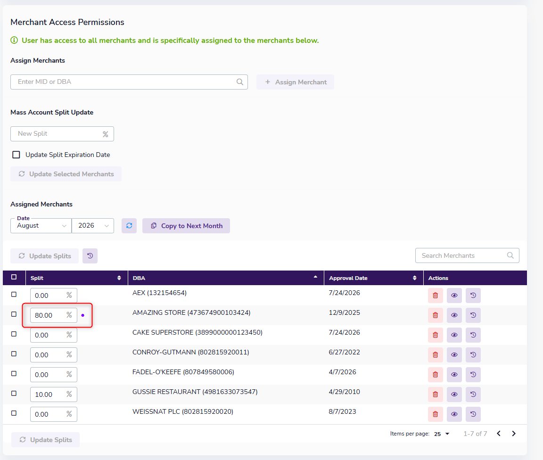Image resolution: width=543 pixels, height=460 pixels.
Task: Focus the New Split percentage field
Action: point(62,134)
